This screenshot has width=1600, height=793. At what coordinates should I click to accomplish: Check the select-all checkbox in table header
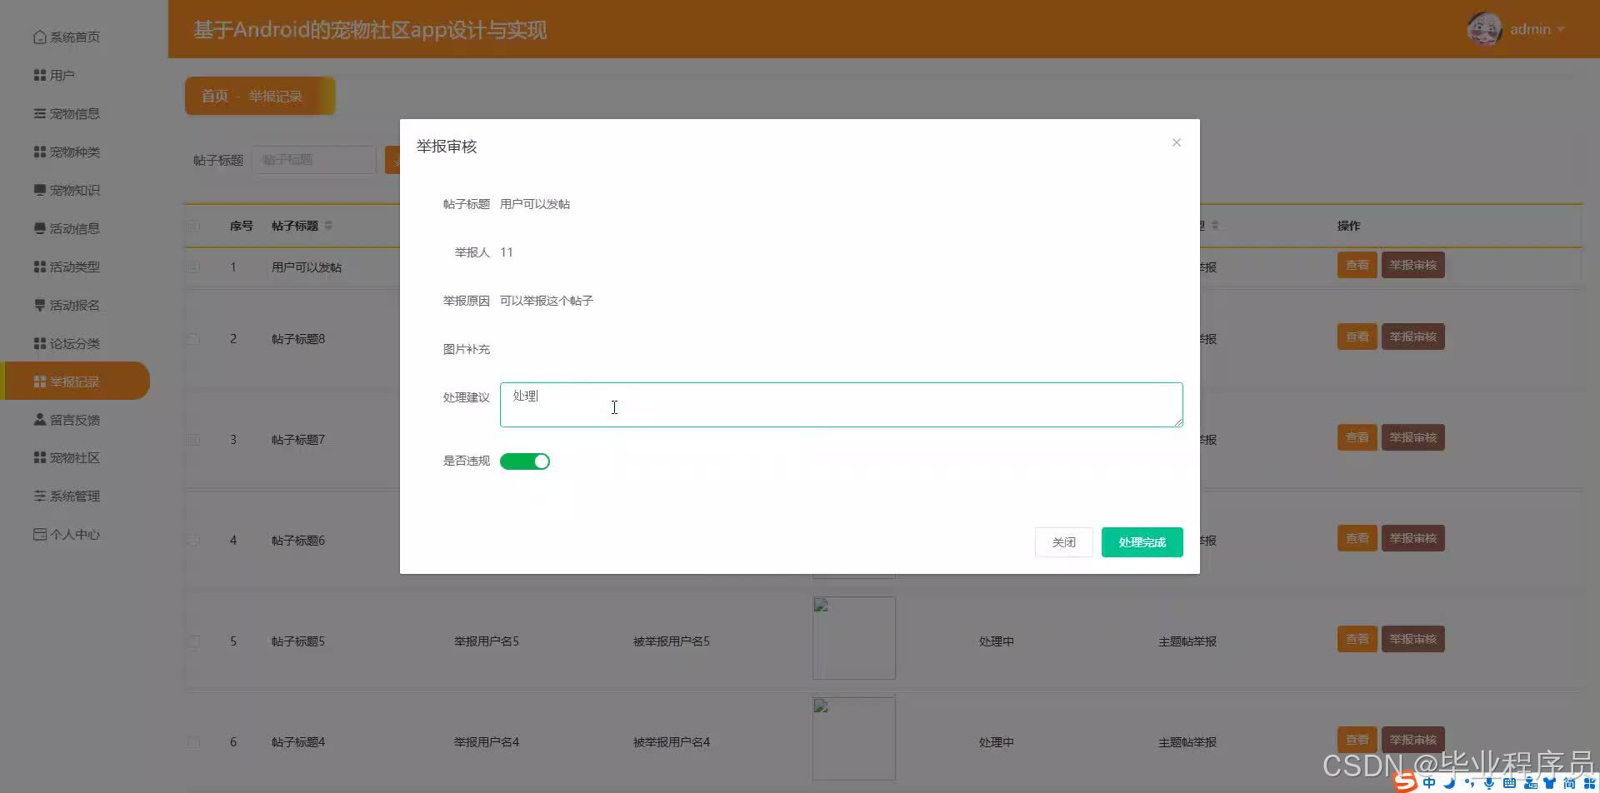point(193,226)
